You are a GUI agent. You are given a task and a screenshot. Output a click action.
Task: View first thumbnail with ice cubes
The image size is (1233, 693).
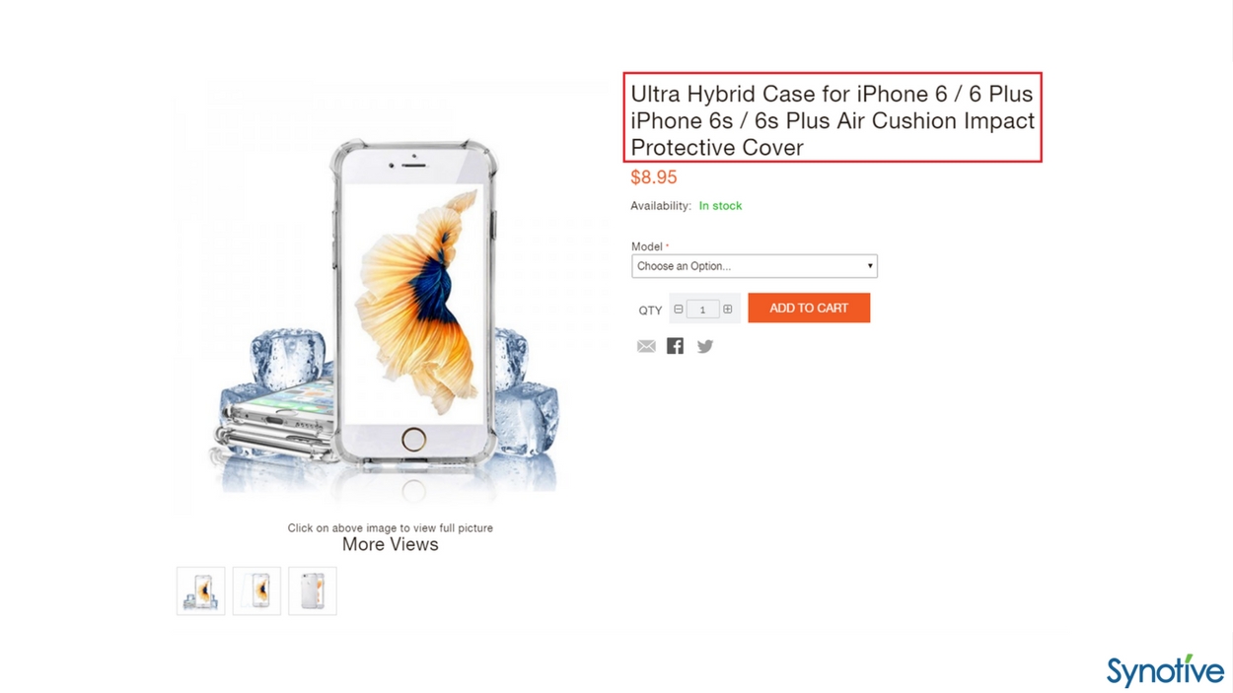[201, 590]
